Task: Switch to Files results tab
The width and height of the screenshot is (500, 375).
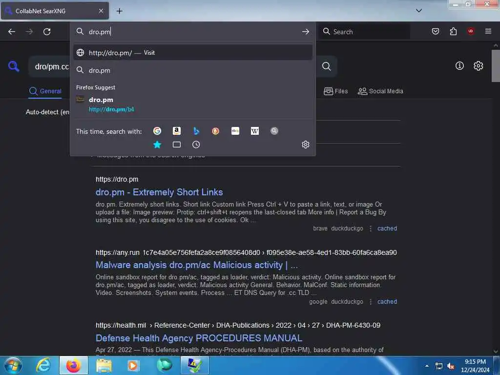Action: pos(336,91)
